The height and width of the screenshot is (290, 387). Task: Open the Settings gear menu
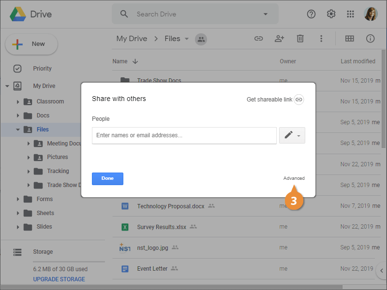tap(331, 14)
